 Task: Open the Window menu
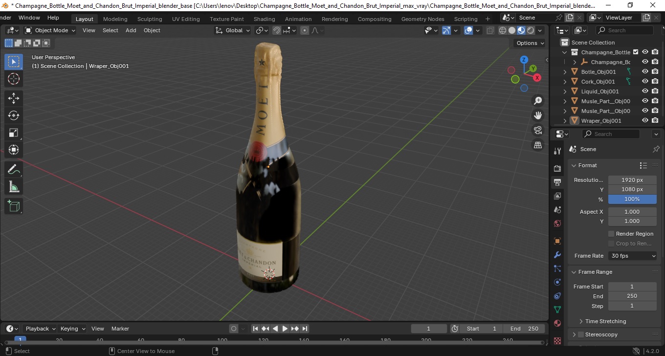tap(29, 18)
